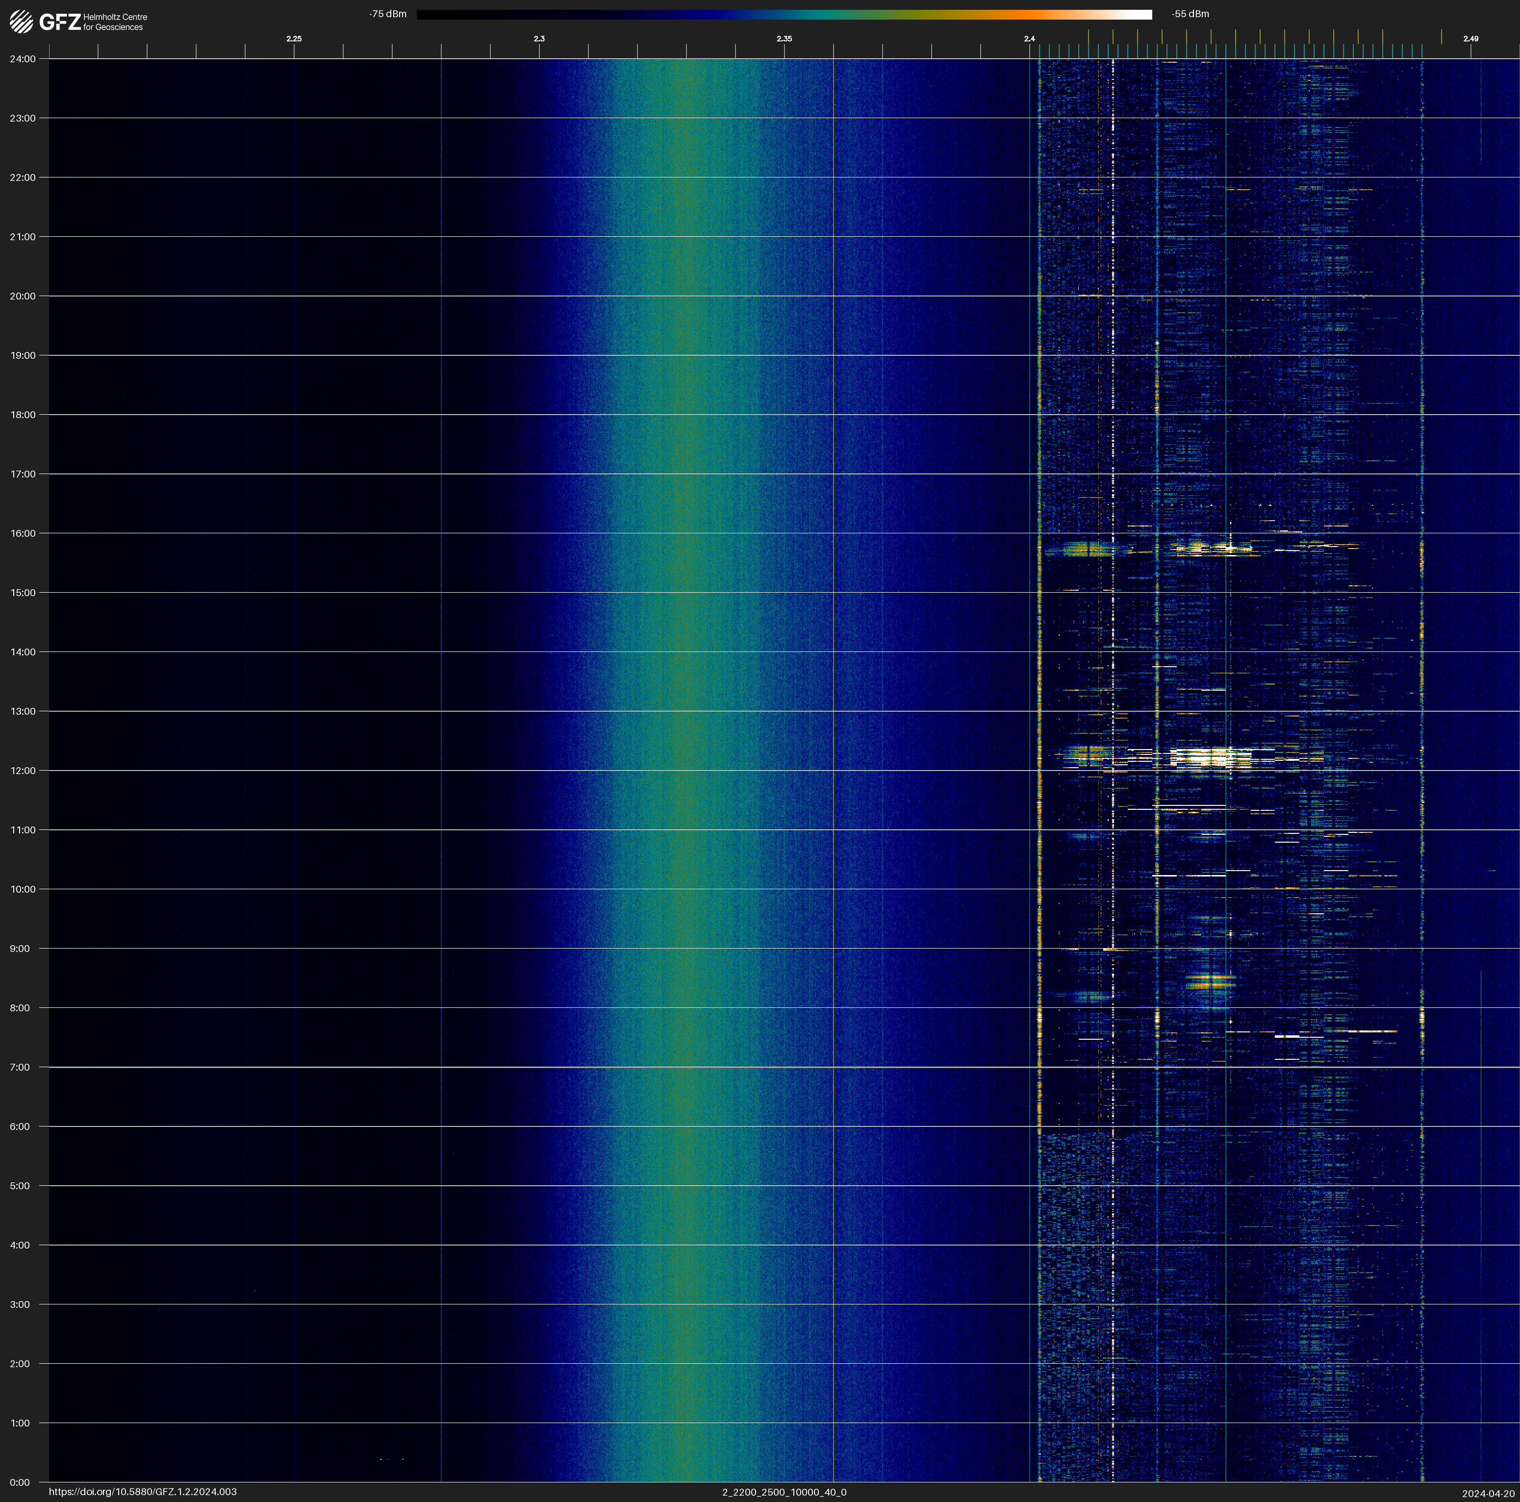Select the 2.3 frequency axis label
The image size is (1520, 1502).
coord(539,39)
